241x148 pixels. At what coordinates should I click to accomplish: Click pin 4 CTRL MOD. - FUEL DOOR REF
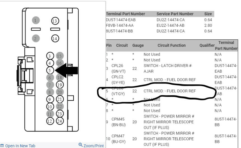[170, 80]
